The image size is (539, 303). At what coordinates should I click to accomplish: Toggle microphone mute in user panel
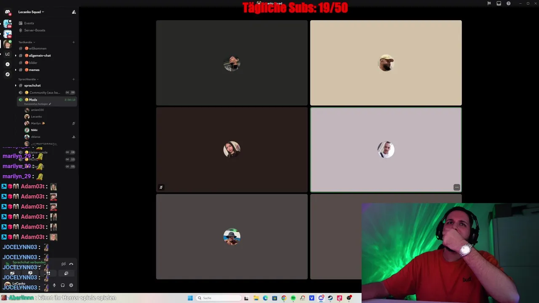54,285
